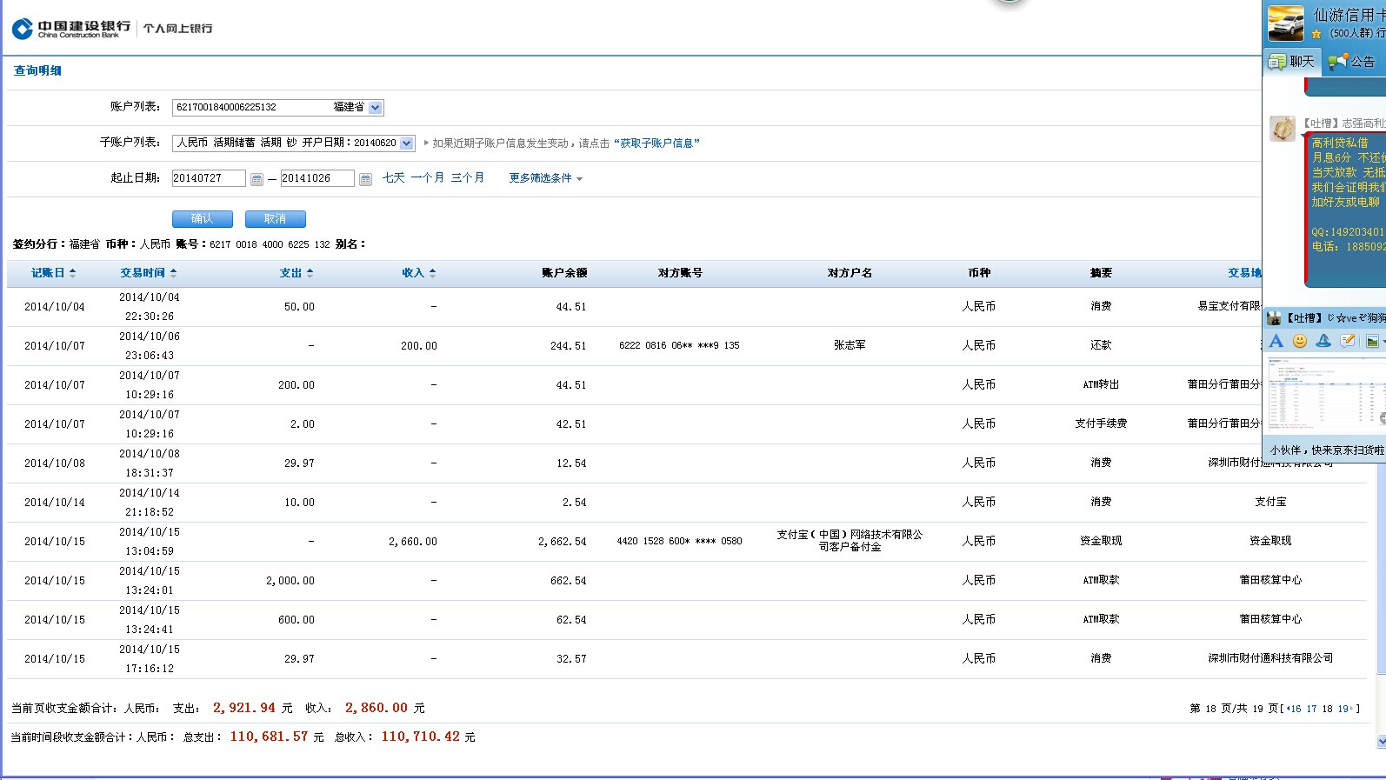Click 志强's avatar in the group chat
Image resolution: width=1386 pixels, height=780 pixels.
point(1283,130)
